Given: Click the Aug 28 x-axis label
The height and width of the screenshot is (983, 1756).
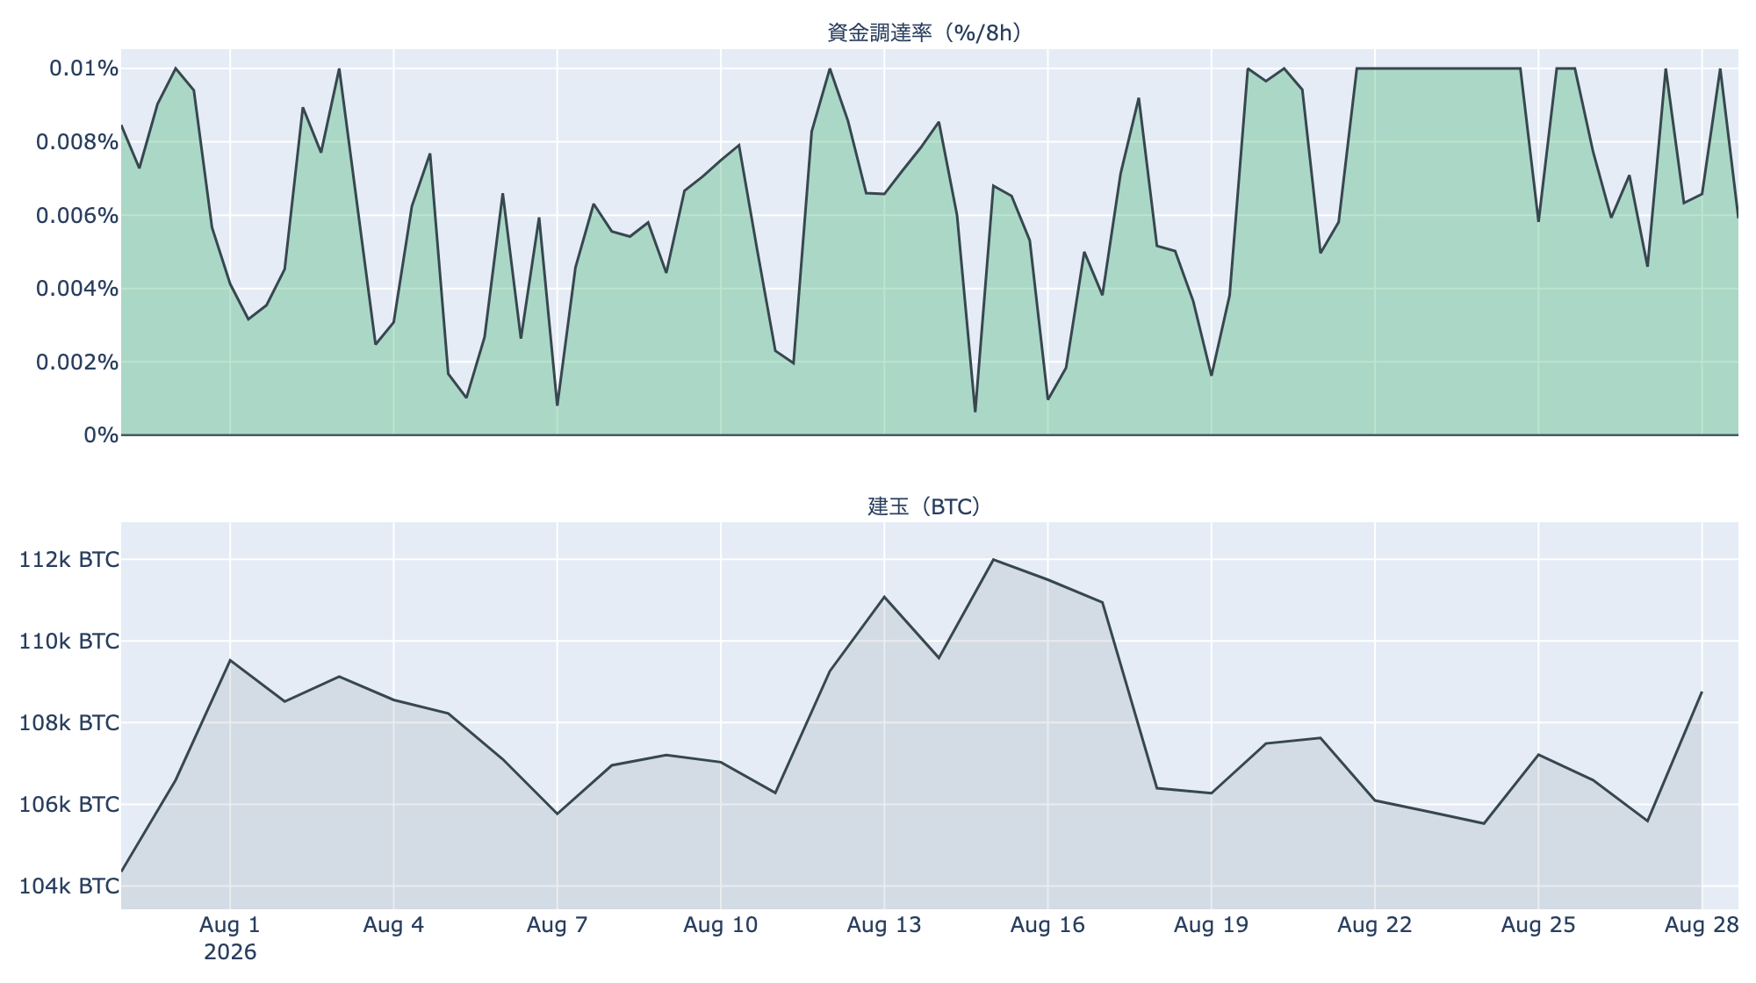Looking at the screenshot, I should (1702, 925).
